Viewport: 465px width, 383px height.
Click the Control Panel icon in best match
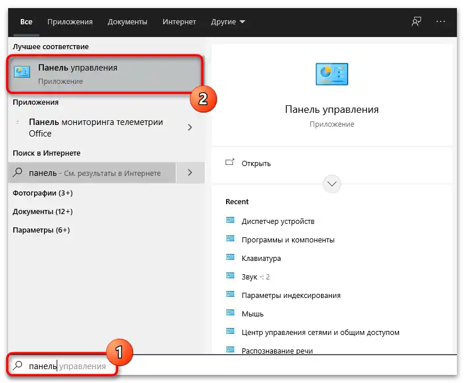coord(22,72)
